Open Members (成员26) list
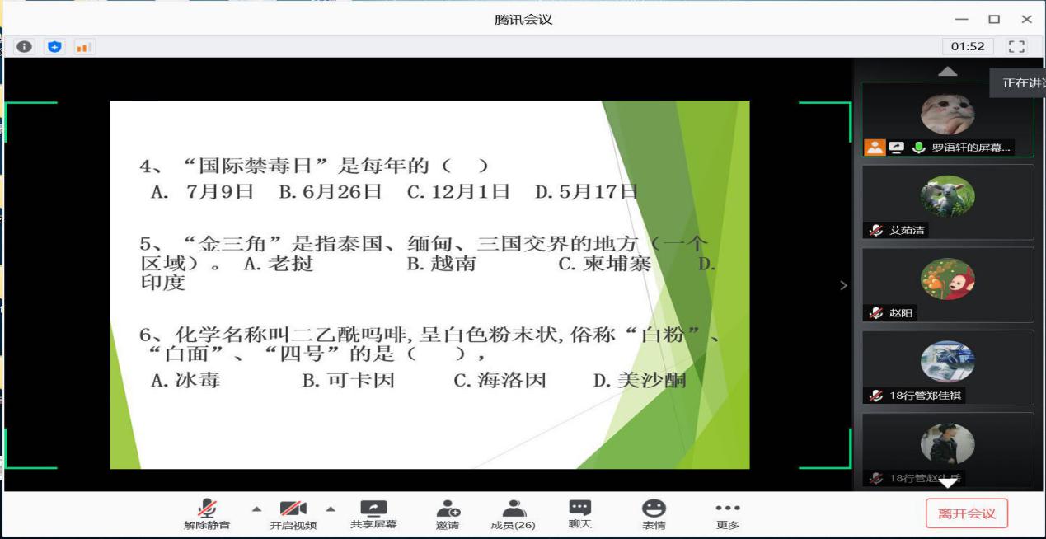Viewport: 1046px width, 539px height. [513, 514]
